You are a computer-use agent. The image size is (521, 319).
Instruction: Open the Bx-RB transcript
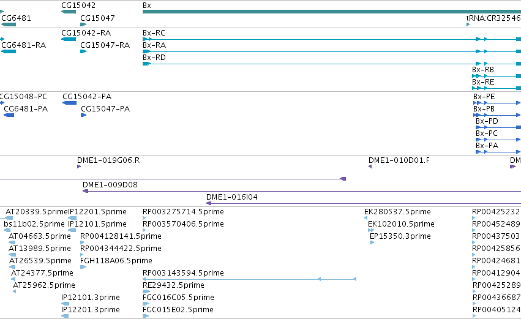click(x=483, y=70)
